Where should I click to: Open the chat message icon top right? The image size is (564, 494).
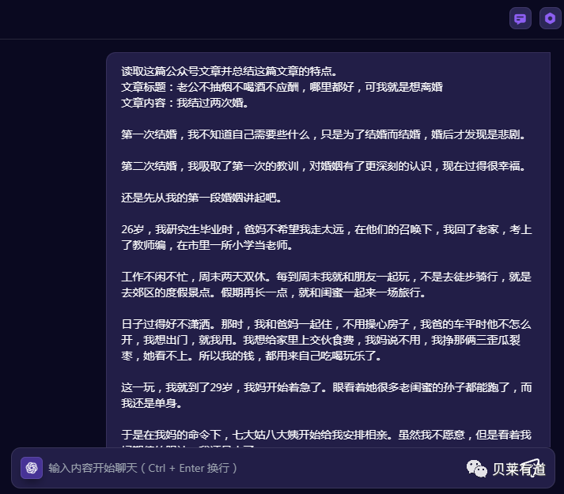[x=520, y=18]
